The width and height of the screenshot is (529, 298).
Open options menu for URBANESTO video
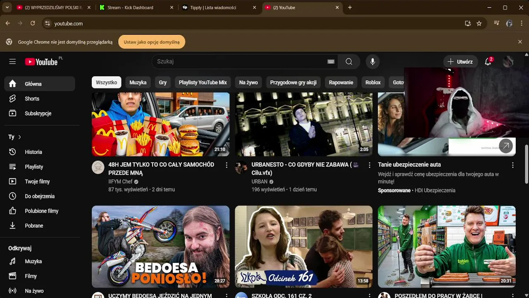tap(369, 165)
